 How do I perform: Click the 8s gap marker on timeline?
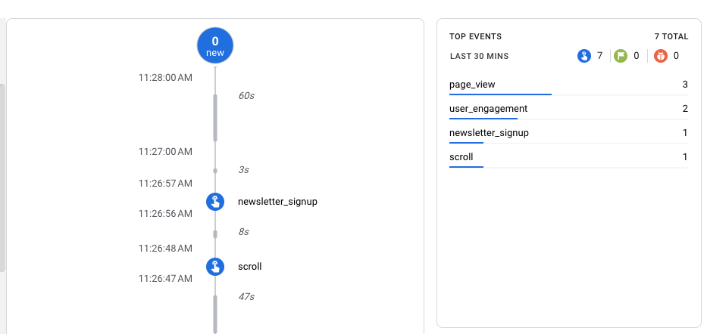pyautogui.click(x=215, y=233)
